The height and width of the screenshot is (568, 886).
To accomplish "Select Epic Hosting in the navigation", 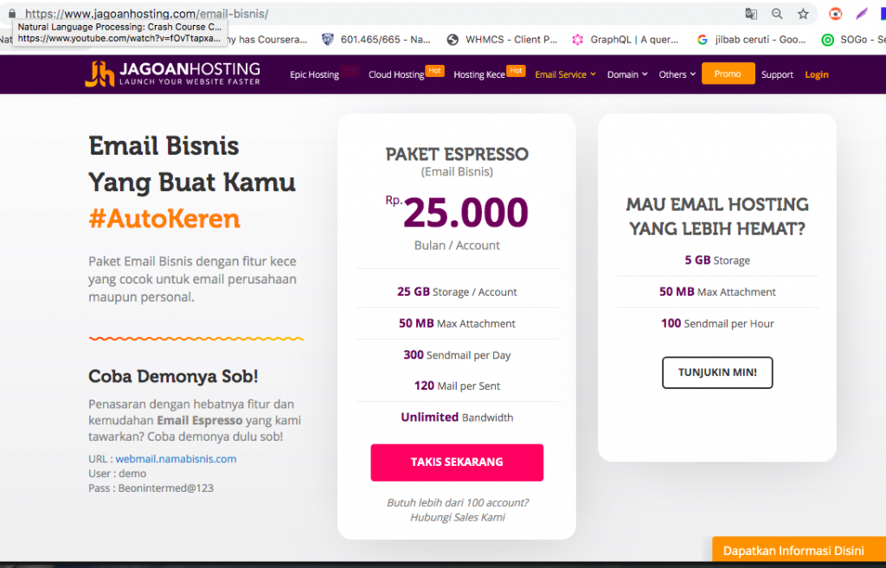I will point(314,74).
